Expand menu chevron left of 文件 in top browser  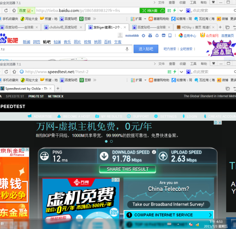(155, 2)
